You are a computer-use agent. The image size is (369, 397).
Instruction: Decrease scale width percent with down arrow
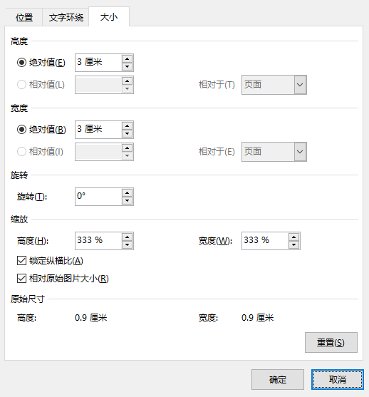click(x=293, y=244)
